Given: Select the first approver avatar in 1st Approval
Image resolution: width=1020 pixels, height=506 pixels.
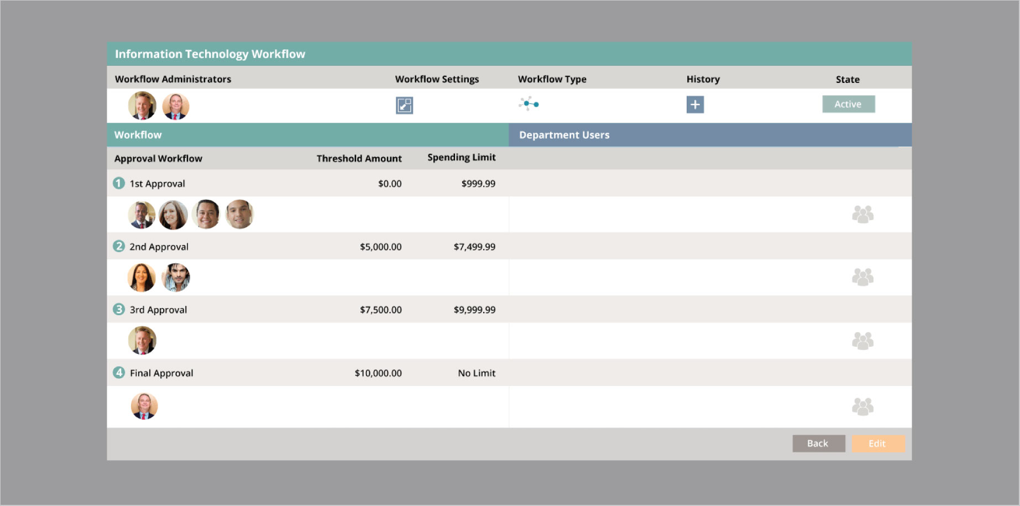Looking at the screenshot, I should [x=142, y=215].
